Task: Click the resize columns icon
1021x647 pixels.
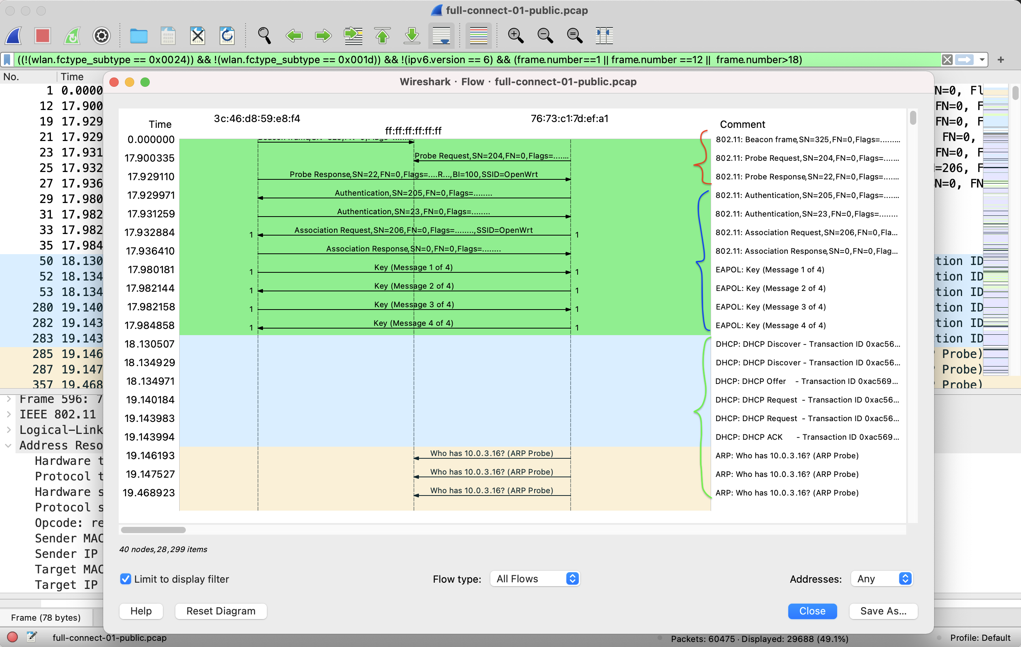Action: (x=604, y=36)
